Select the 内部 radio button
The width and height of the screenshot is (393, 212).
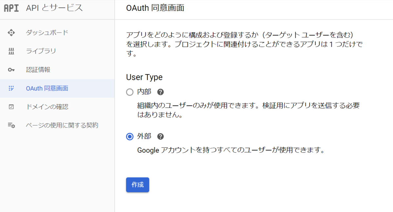tap(130, 92)
